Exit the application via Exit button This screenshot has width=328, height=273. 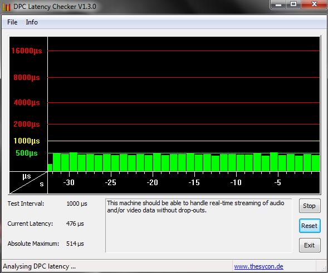click(310, 245)
